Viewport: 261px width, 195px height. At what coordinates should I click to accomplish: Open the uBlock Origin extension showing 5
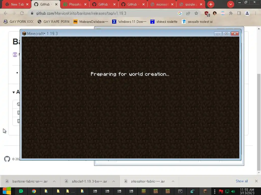click(x=207, y=14)
